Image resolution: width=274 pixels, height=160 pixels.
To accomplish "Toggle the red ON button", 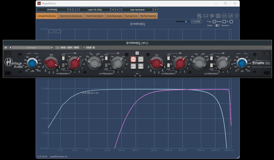I will (x=133, y=59).
